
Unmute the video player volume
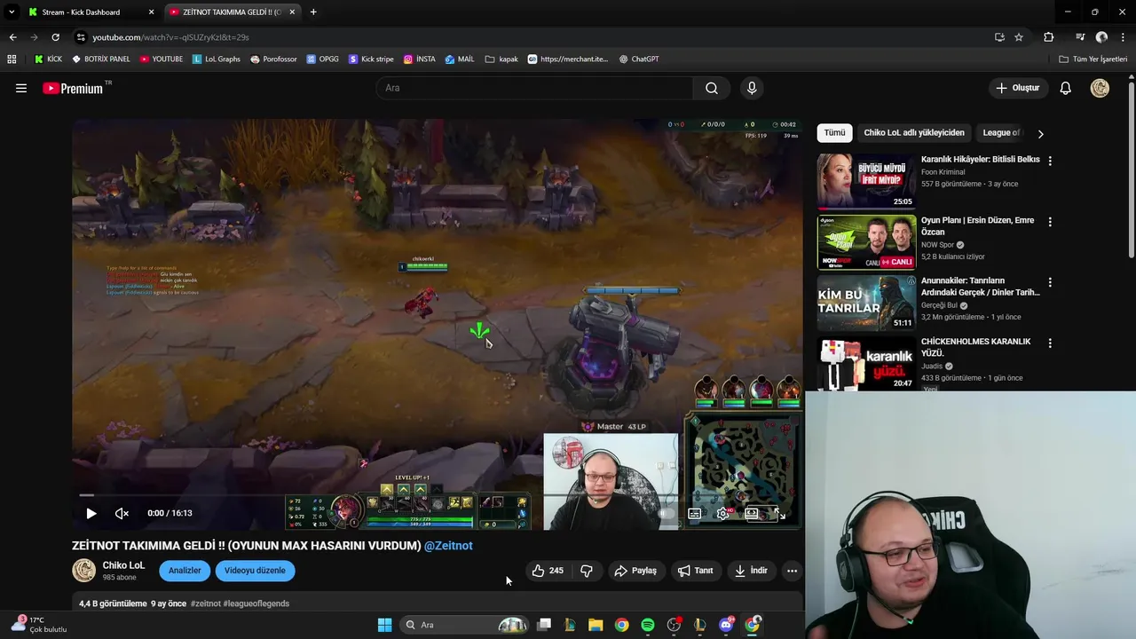click(x=122, y=513)
